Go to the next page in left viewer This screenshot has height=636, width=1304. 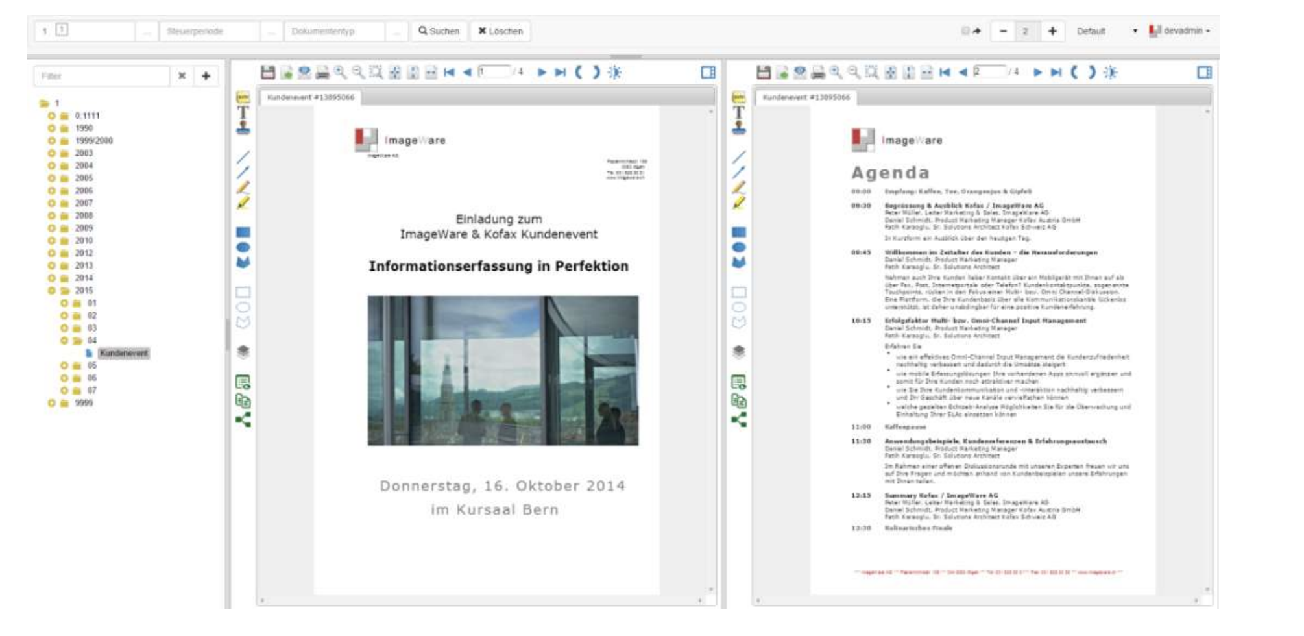coord(542,72)
